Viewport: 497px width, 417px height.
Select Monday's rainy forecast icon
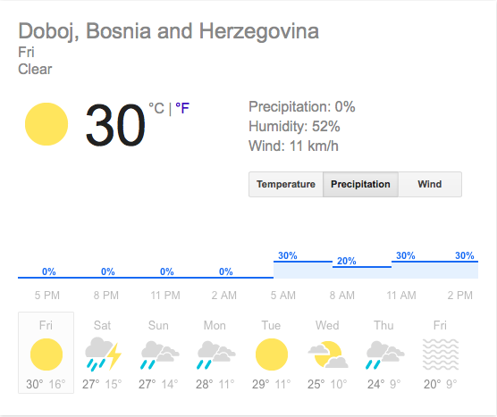tap(216, 354)
